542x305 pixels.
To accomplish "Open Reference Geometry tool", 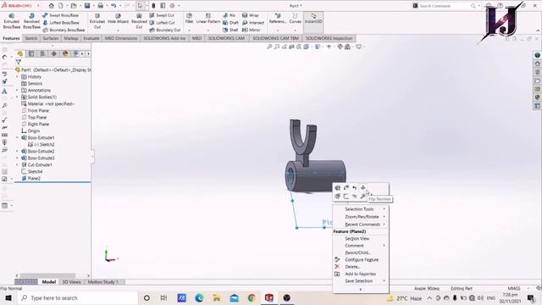I will click(278, 19).
